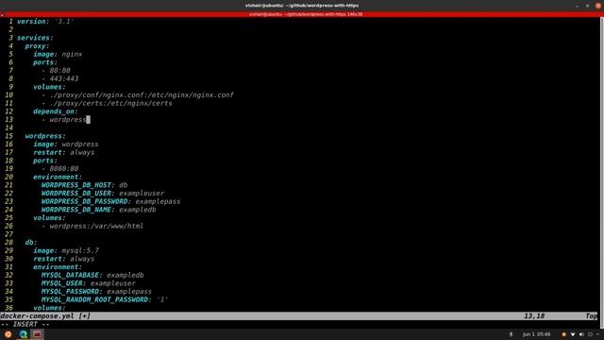This screenshot has height=340, width=604.
Task: Click the "ports:" key on line 18
Action: [45, 161]
